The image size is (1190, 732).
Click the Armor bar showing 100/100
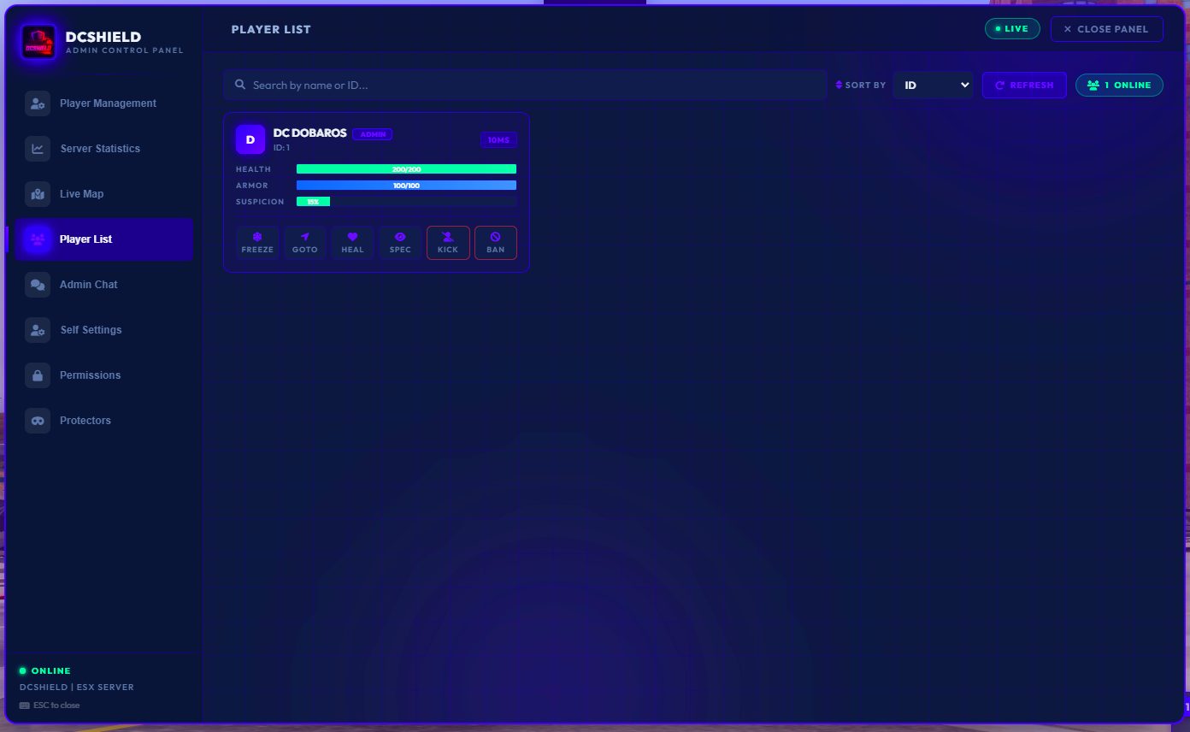coord(406,186)
